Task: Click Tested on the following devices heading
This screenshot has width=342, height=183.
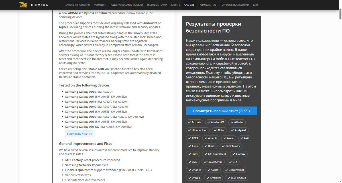Action: pyautogui.click(x=85, y=85)
